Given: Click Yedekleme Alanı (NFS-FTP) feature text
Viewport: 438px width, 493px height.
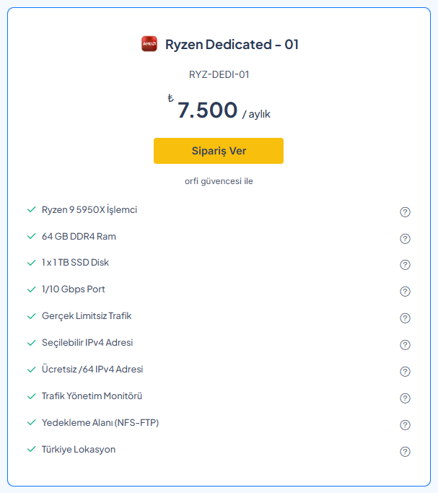Looking at the screenshot, I should point(100,422).
